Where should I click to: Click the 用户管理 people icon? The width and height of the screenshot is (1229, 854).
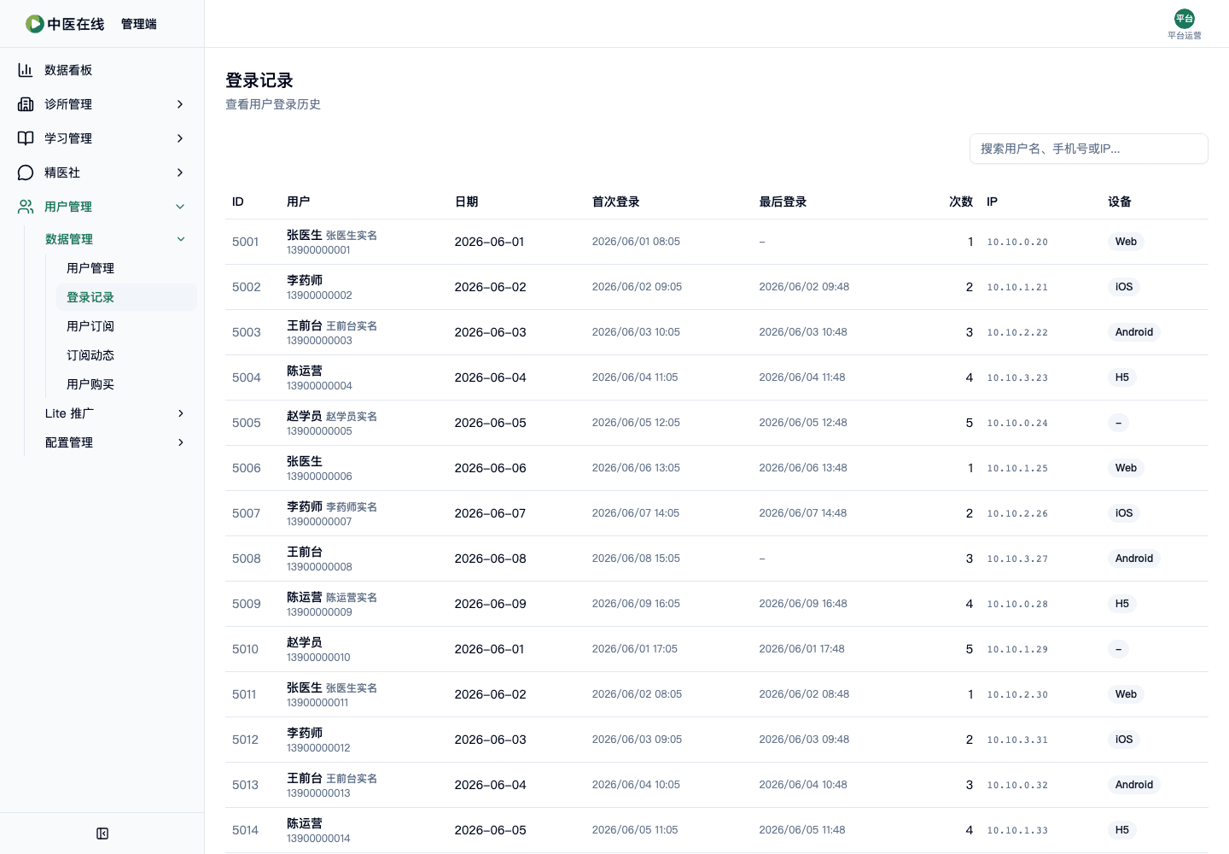(26, 207)
